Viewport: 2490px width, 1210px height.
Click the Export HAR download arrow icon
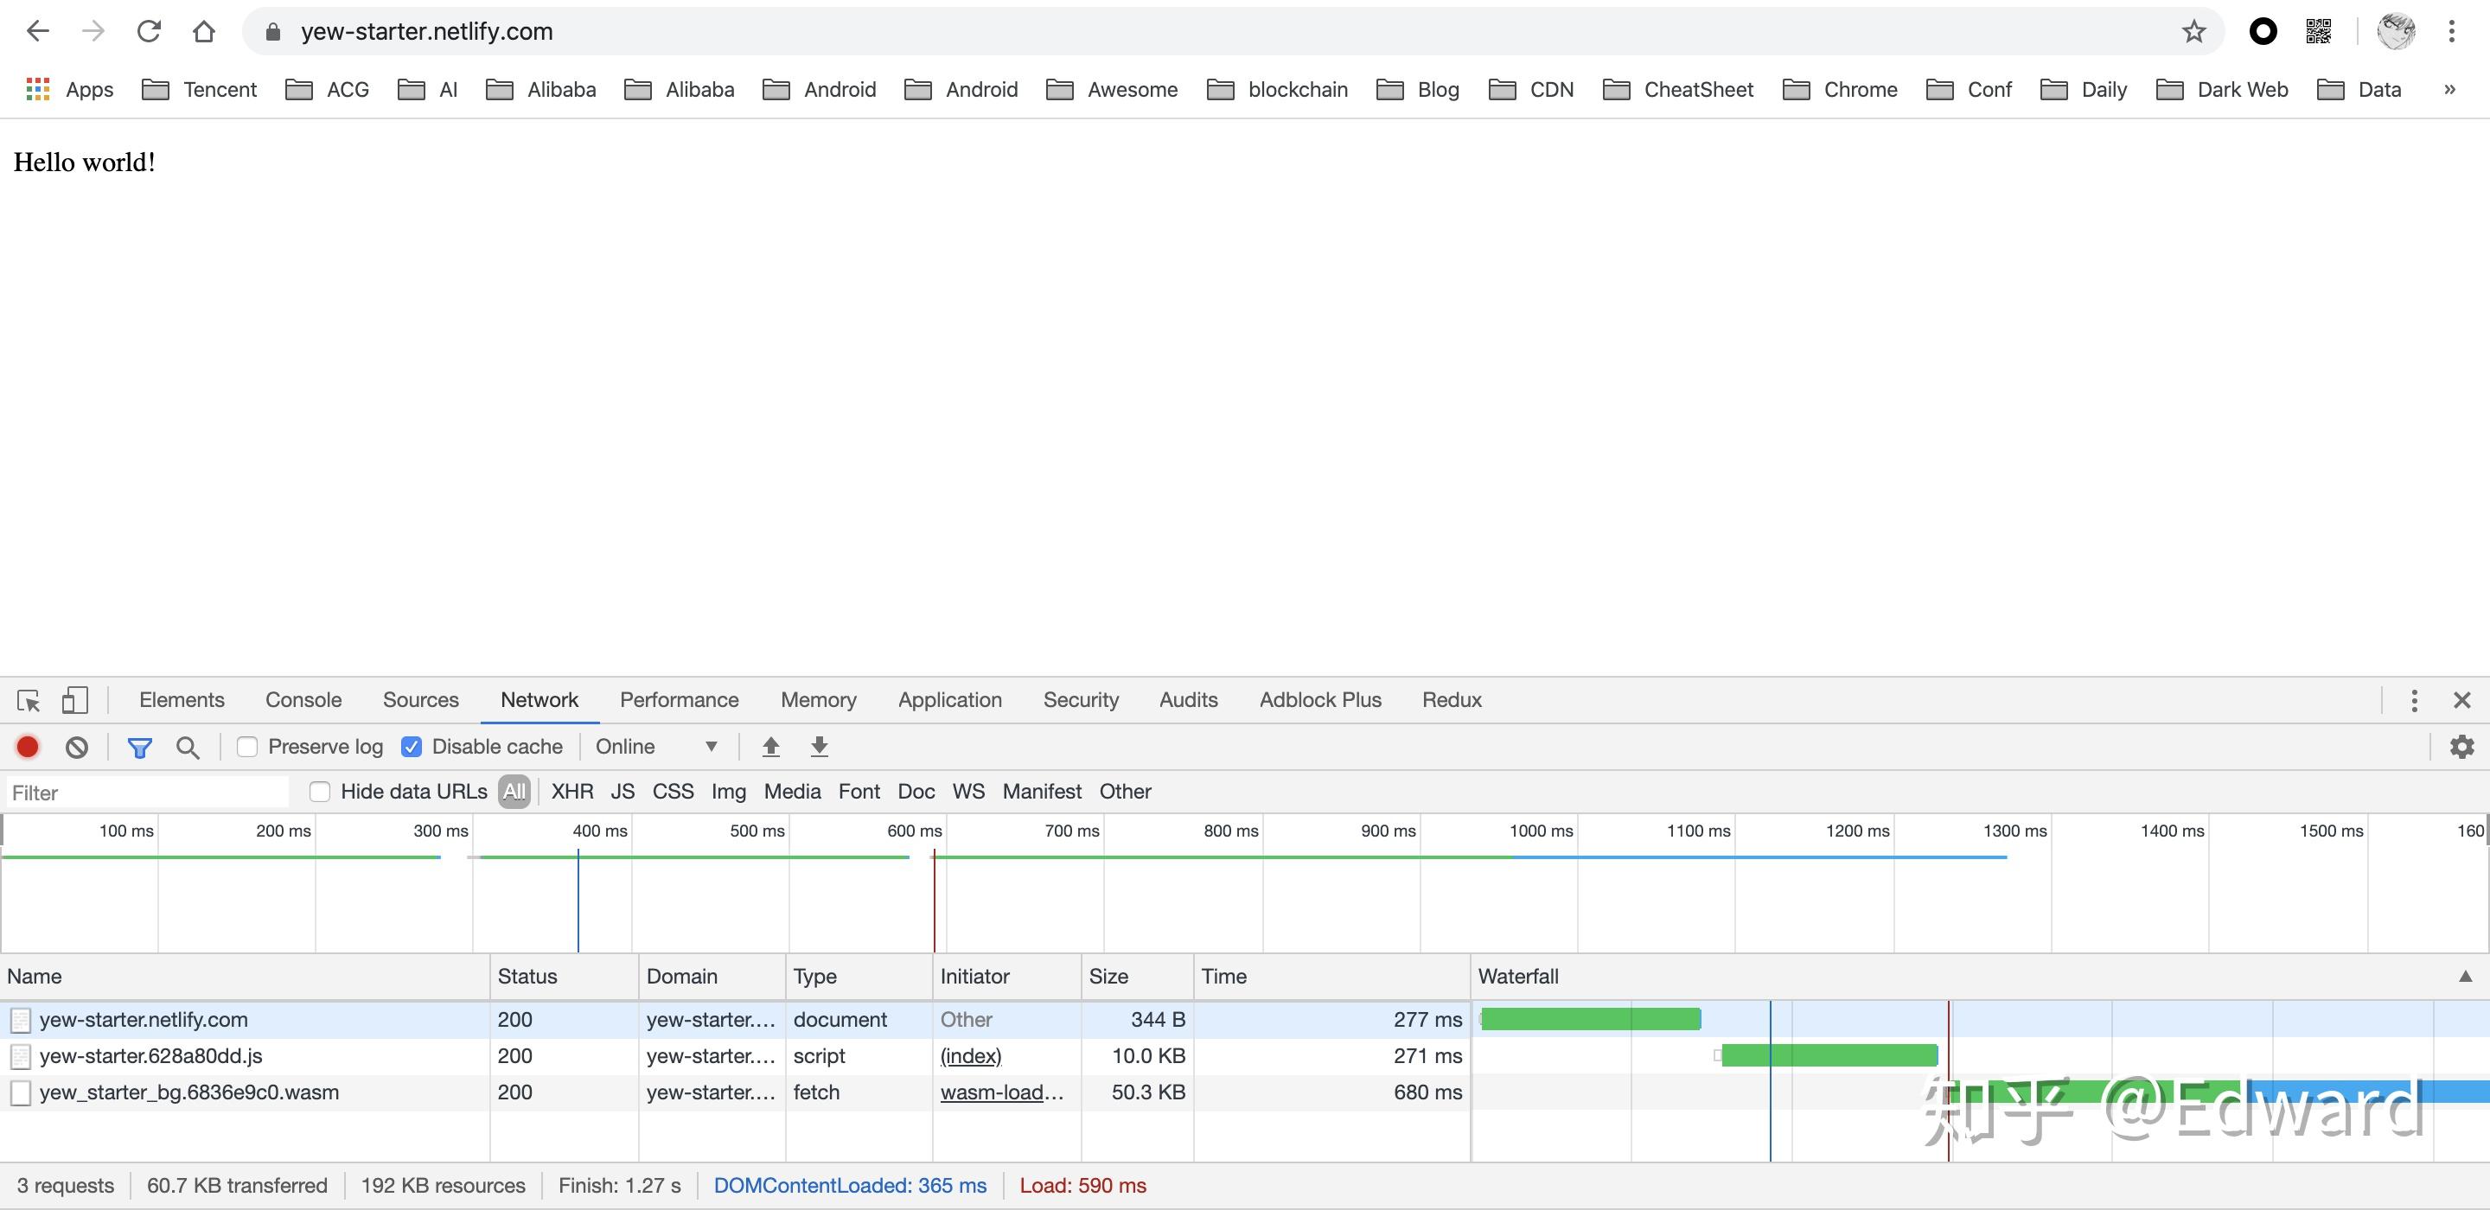pyautogui.click(x=819, y=746)
